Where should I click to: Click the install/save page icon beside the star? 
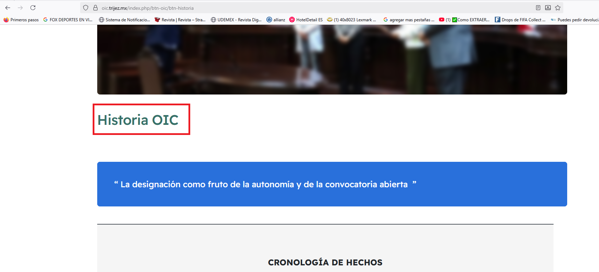(548, 8)
